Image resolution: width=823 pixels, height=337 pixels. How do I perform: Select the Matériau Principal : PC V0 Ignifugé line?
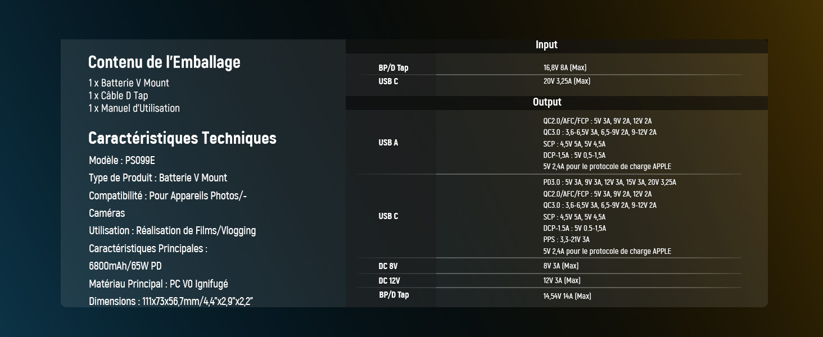click(158, 284)
